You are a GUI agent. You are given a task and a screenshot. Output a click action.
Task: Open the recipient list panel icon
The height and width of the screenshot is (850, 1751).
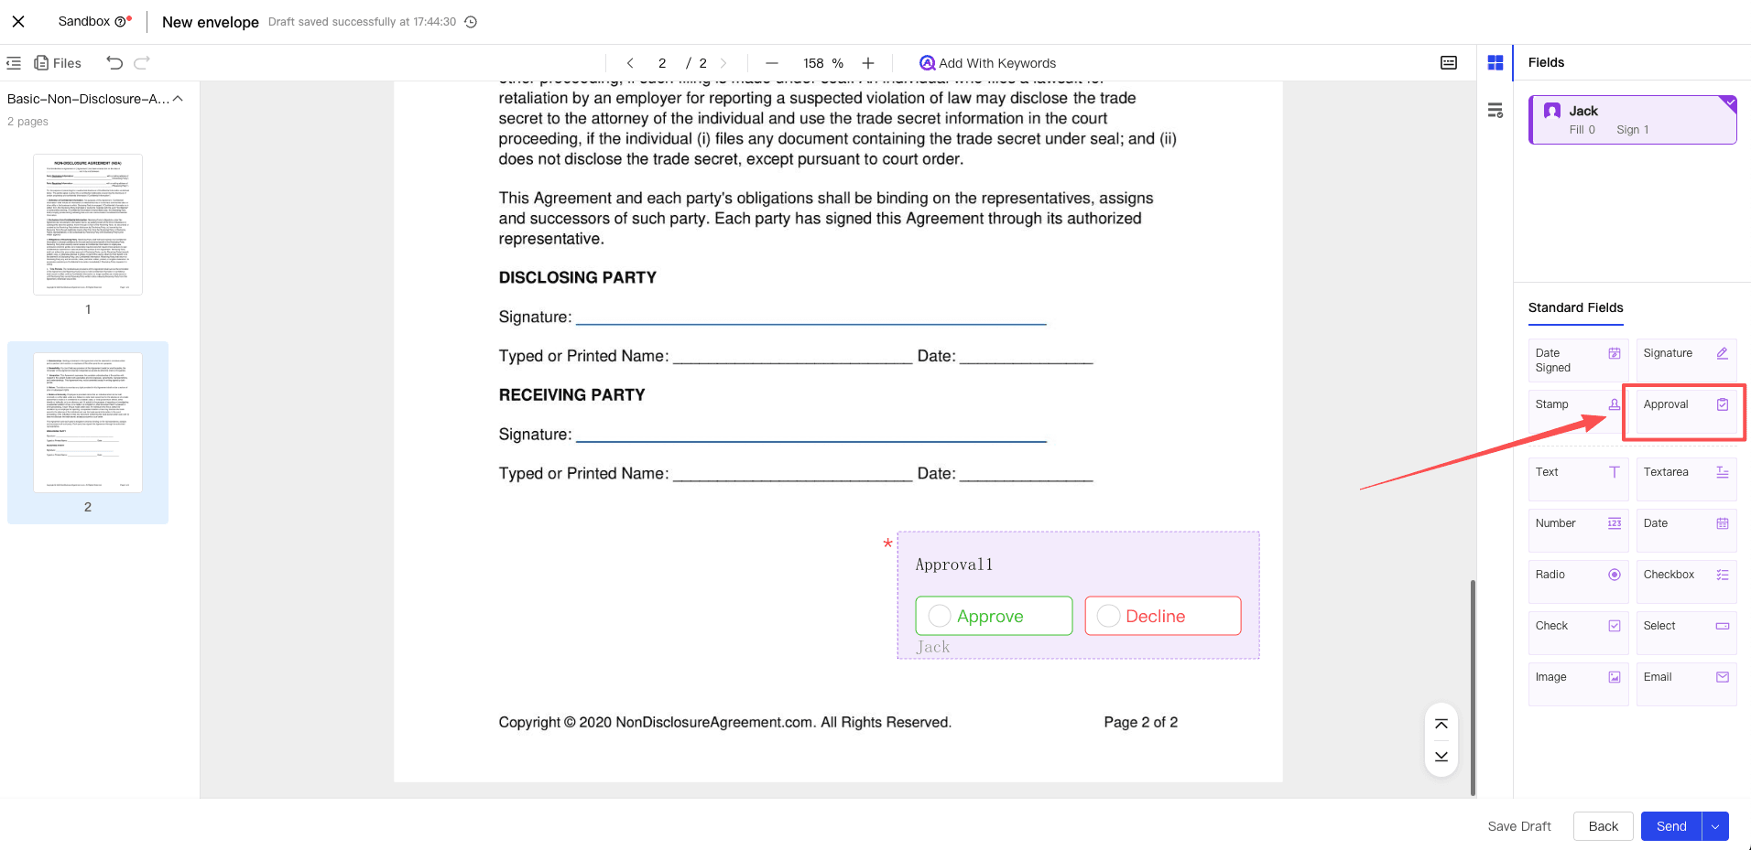click(1495, 111)
